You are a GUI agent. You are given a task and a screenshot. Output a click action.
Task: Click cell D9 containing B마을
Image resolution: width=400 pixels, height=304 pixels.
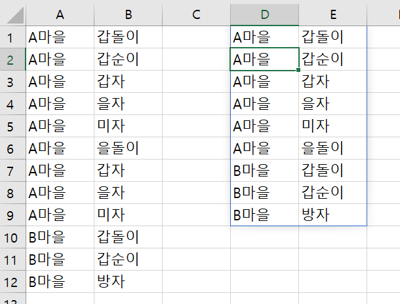264,215
